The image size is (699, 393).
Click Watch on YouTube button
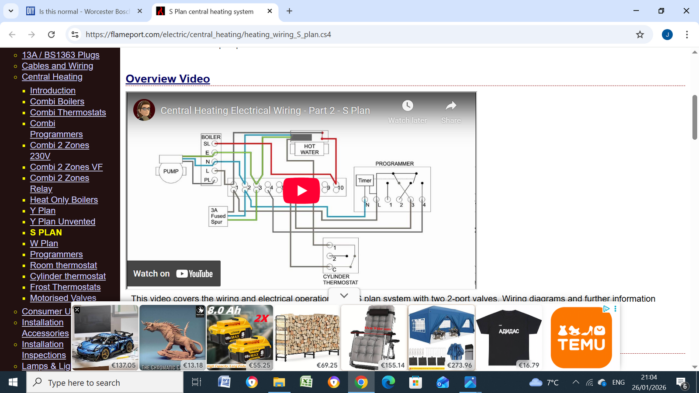pos(173,274)
